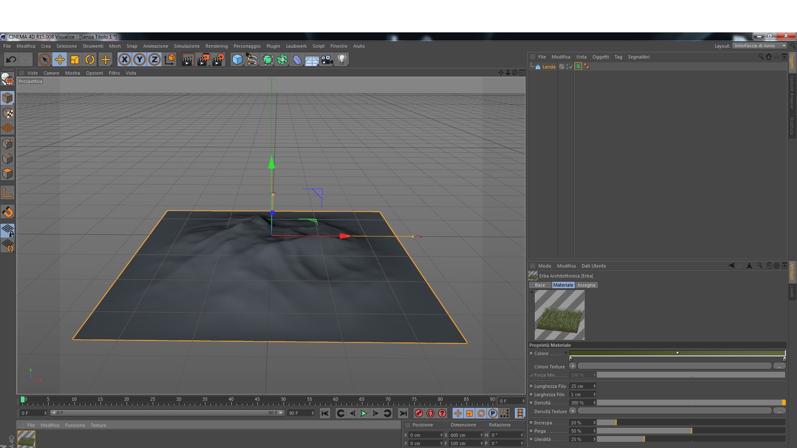Toggle X axis lock
797x448 pixels.
pos(124,60)
